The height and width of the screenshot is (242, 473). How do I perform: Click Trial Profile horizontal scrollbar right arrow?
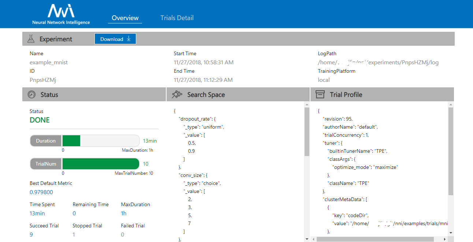click(445, 239)
